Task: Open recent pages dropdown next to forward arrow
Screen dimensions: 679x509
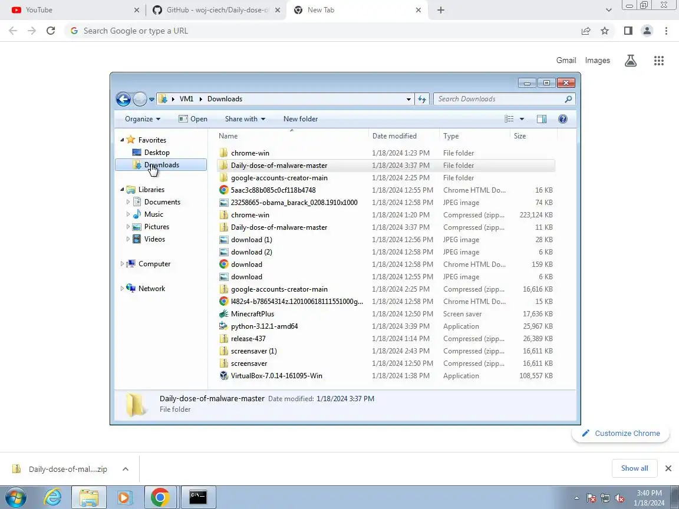Action: (x=151, y=100)
